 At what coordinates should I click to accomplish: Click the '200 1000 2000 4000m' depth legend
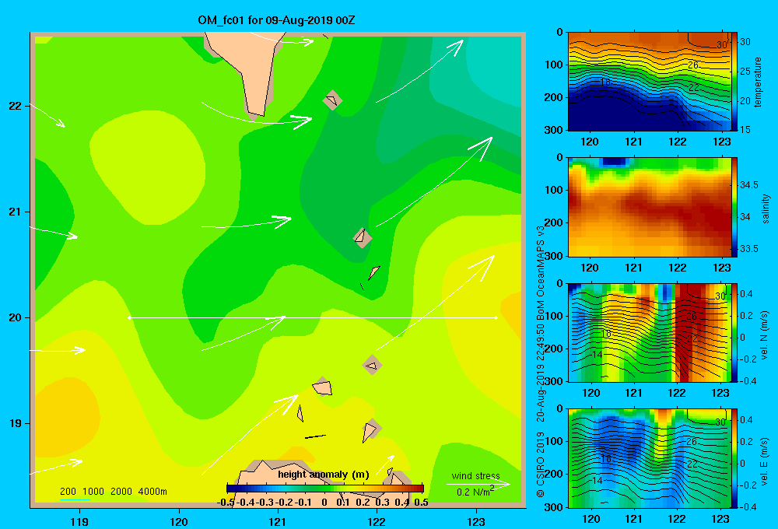point(113,492)
